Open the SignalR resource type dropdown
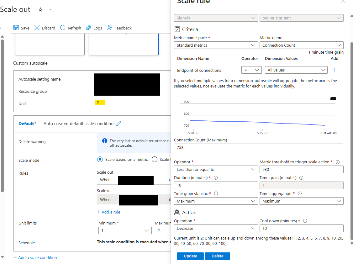 coord(216,18)
